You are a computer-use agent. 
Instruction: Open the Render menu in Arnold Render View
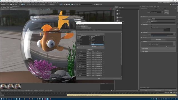(11, 7)
